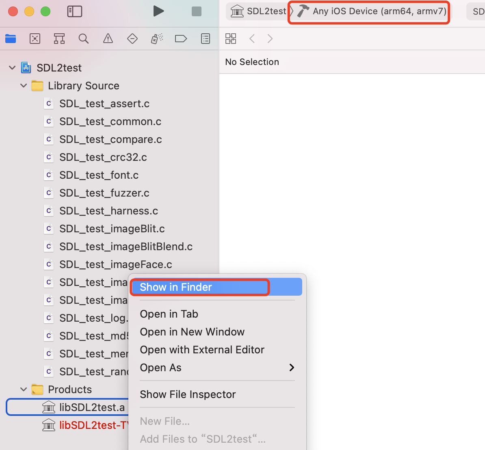The image size is (485, 450).
Task: Select the SDL_test_ran file row
Action: (86, 372)
